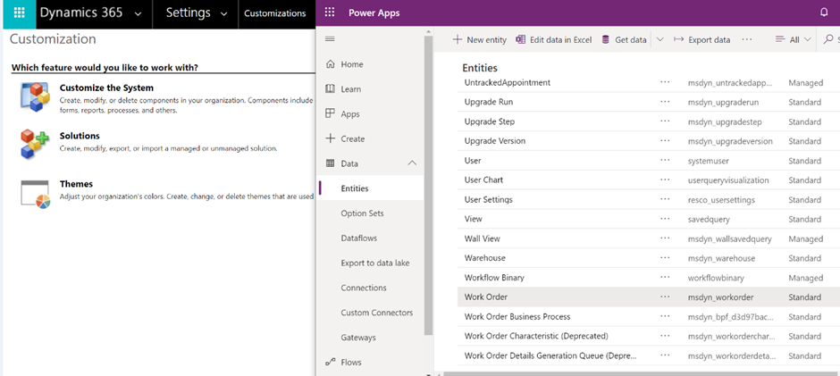
Task: Click the Create plus icon in sidebar
Action: click(331, 138)
